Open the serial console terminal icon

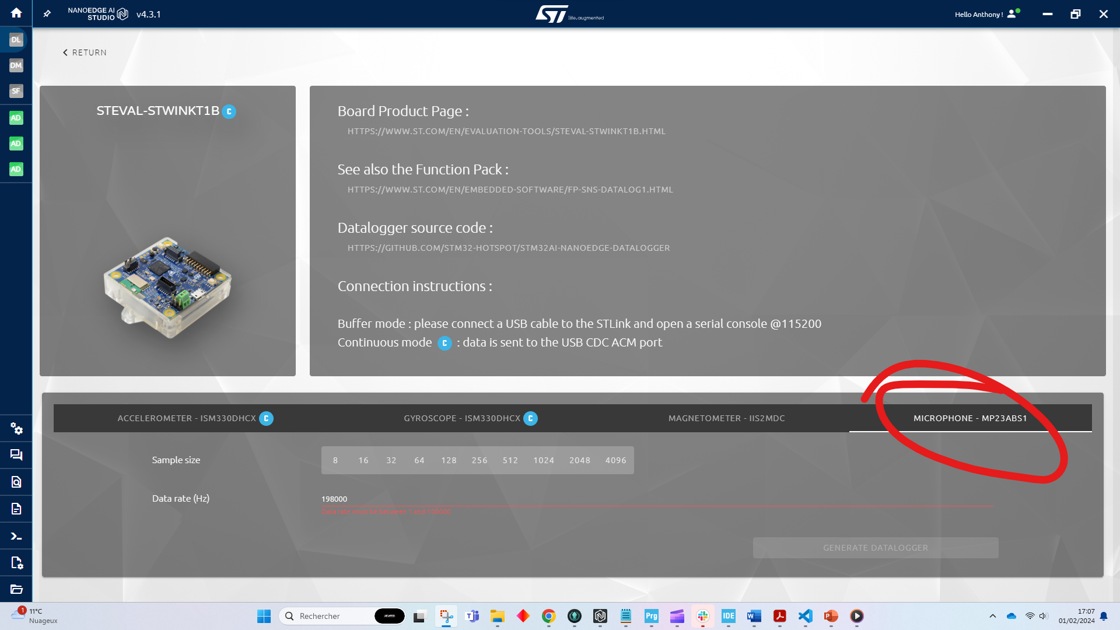click(x=16, y=536)
